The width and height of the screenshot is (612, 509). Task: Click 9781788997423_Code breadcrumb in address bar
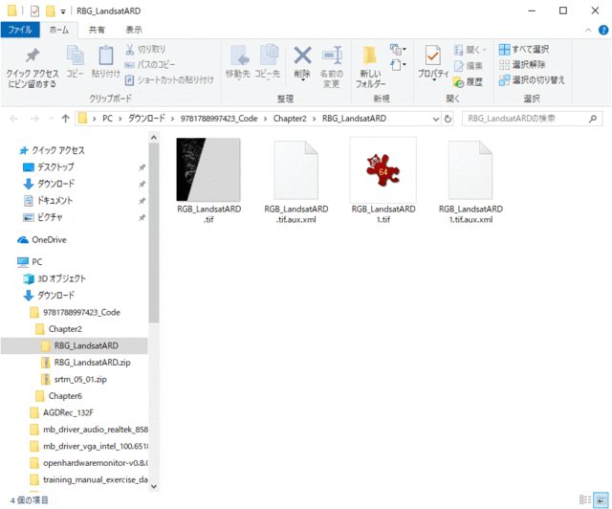(x=219, y=119)
